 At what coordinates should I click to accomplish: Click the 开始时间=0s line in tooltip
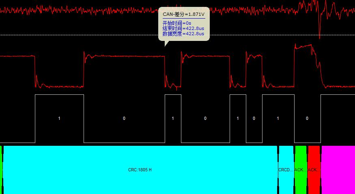[177, 23]
